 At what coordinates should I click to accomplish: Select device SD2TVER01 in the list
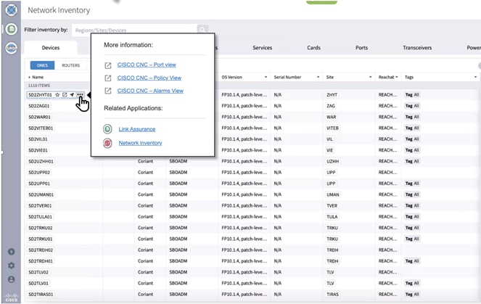pos(40,205)
